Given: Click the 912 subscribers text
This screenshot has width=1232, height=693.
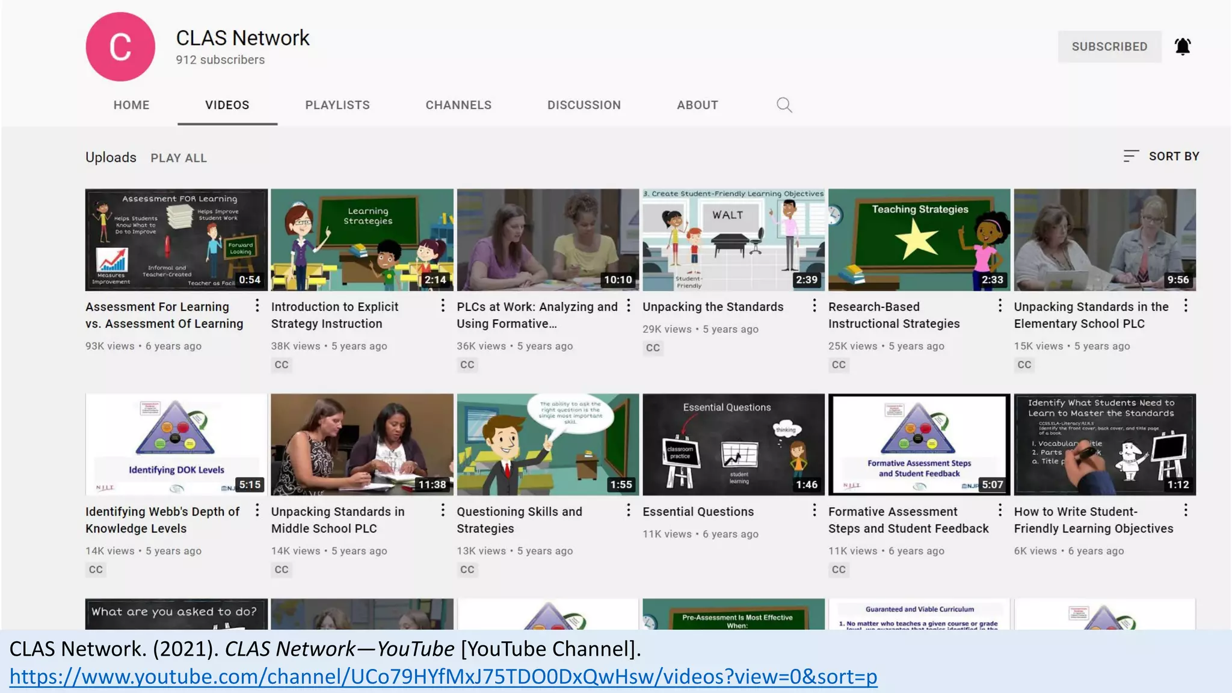Looking at the screenshot, I should coord(220,60).
